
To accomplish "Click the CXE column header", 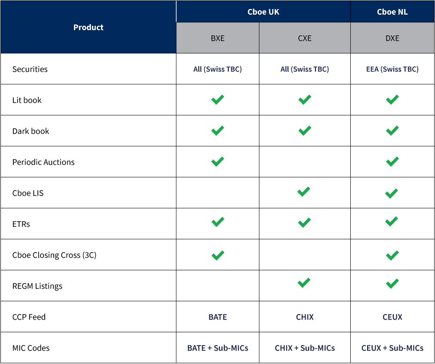I will pos(305,38).
